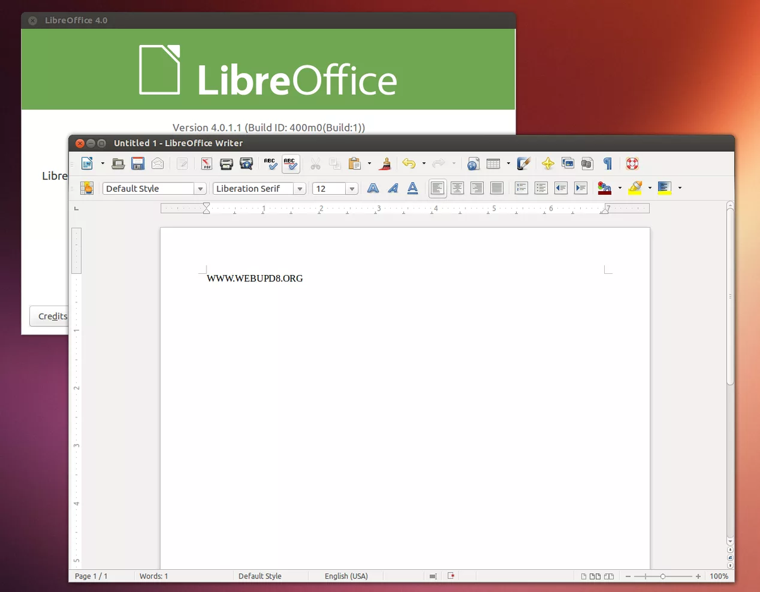Export the document directly as PDF
Viewport: 760px width, 592px height.
[x=206, y=163]
